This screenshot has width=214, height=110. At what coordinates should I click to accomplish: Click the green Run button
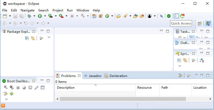pos(40,16)
